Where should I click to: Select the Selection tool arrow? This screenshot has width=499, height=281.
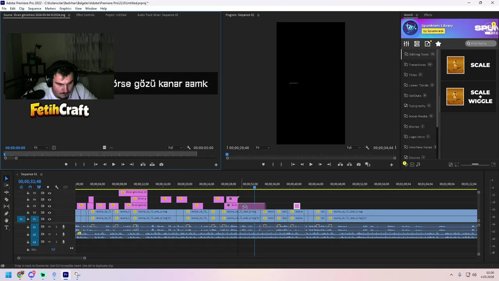point(6,178)
